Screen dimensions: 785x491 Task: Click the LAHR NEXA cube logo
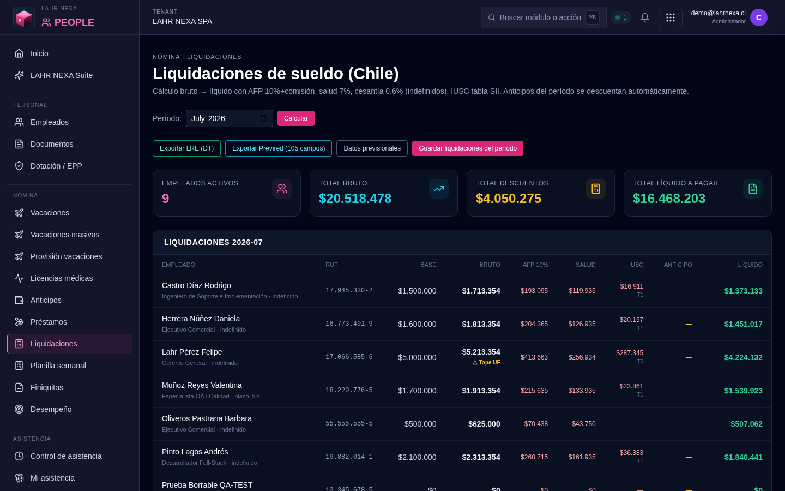[x=24, y=17]
